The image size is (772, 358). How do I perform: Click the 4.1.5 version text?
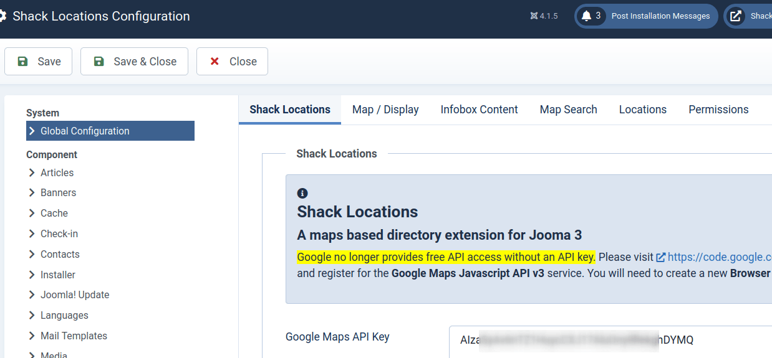549,16
